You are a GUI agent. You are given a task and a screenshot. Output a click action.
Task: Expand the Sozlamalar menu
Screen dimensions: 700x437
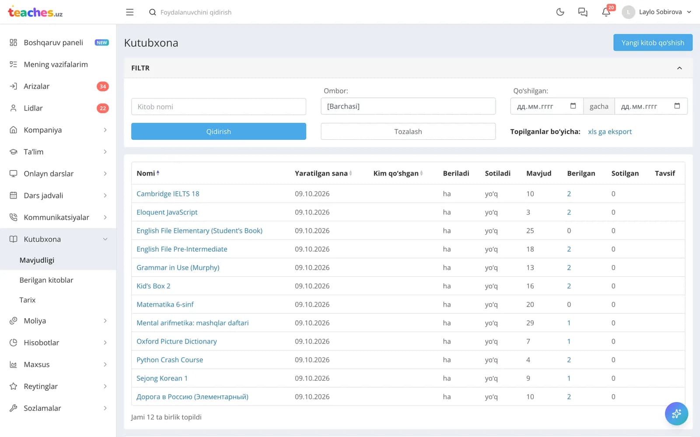point(58,408)
